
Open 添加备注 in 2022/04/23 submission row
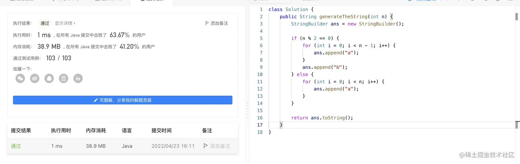click(x=217, y=146)
